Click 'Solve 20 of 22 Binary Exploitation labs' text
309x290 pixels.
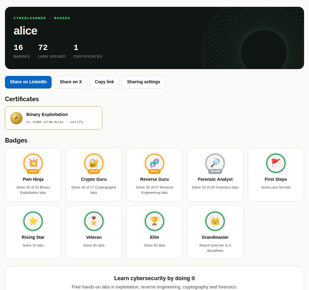(33, 190)
